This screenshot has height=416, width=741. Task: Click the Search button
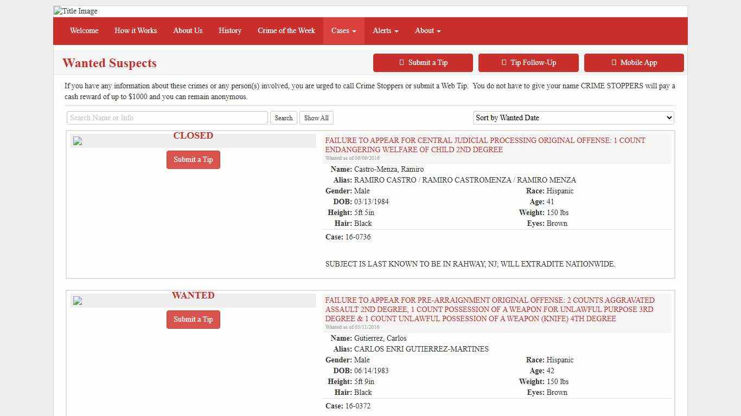pyautogui.click(x=283, y=118)
